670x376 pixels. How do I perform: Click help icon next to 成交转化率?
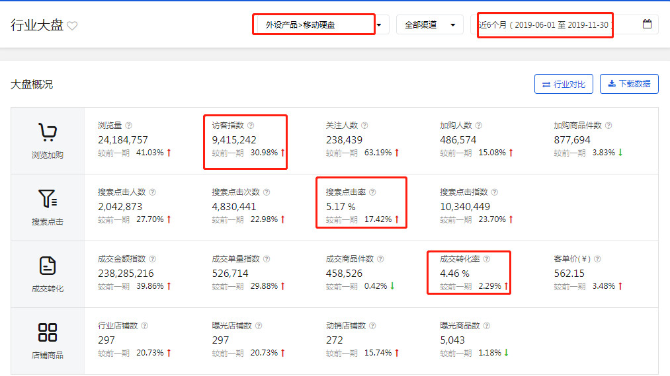point(487,259)
